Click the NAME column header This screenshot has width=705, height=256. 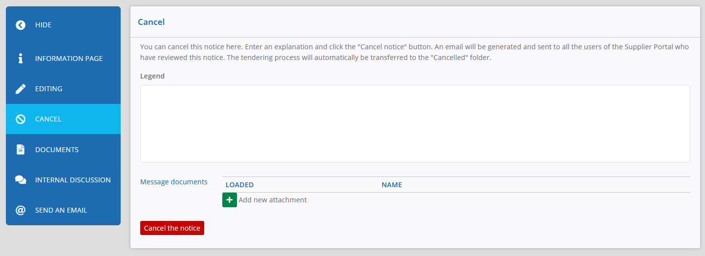[x=392, y=185]
